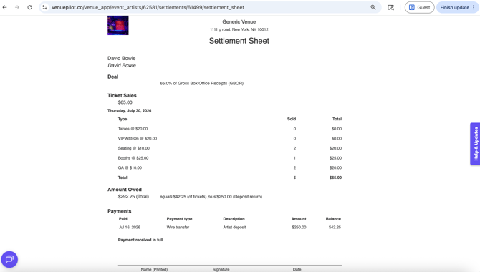Screen dimensions: 480x272
Task: Click the Tables @ $20.00 row label
Action: coord(133,129)
